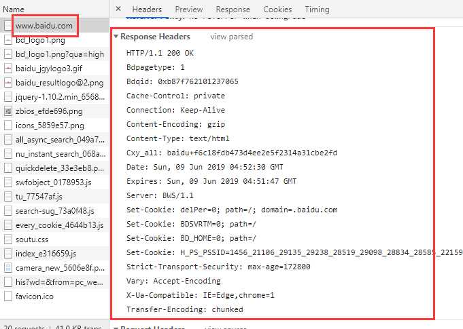The height and width of the screenshot is (329, 463).
Task: Click image icon for baidu_jgylogo3.gif
Action: (8, 69)
